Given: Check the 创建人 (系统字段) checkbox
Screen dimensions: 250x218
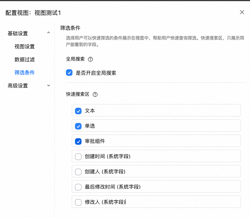Looking at the screenshot, I should coord(78,172).
